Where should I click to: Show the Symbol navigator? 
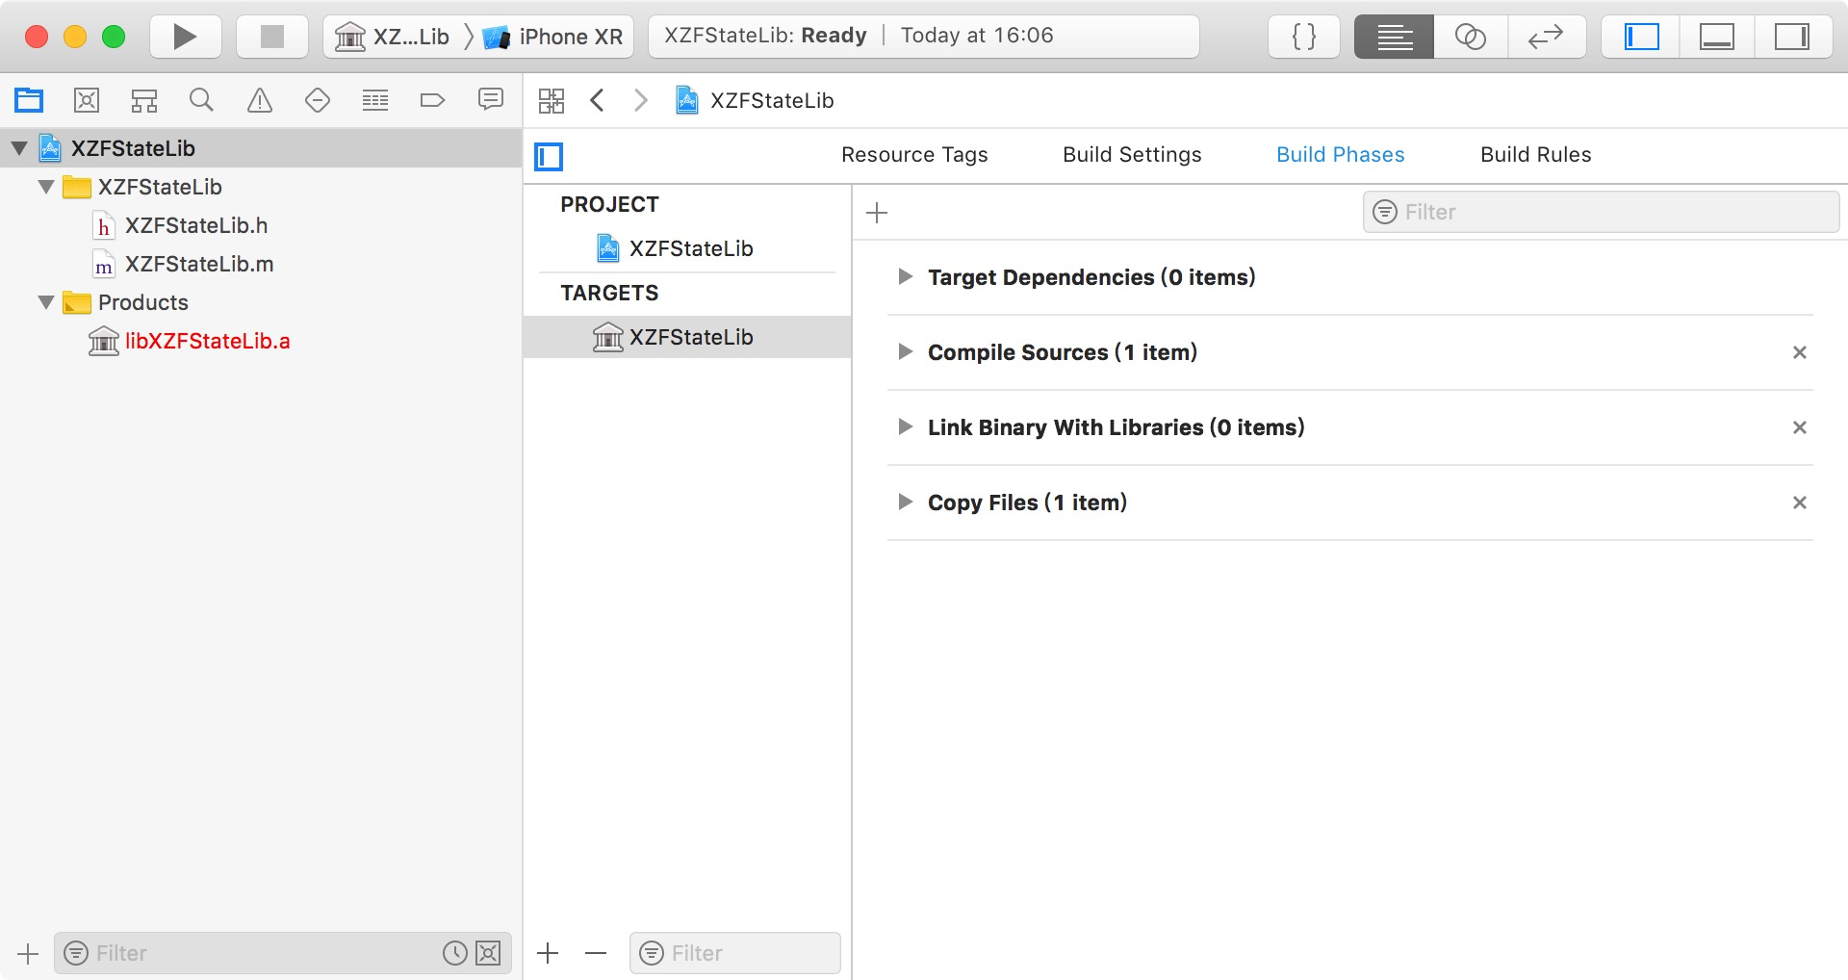[x=144, y=100]
